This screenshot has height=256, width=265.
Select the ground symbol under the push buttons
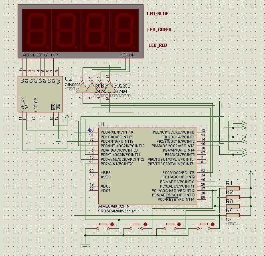pos(85,246)
